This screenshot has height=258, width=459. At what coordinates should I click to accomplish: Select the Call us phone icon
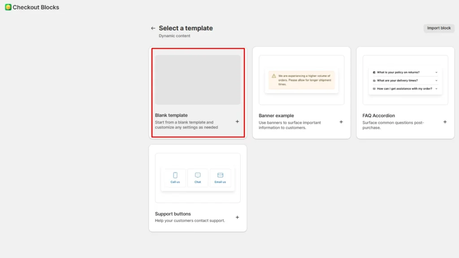pos(175,175)
